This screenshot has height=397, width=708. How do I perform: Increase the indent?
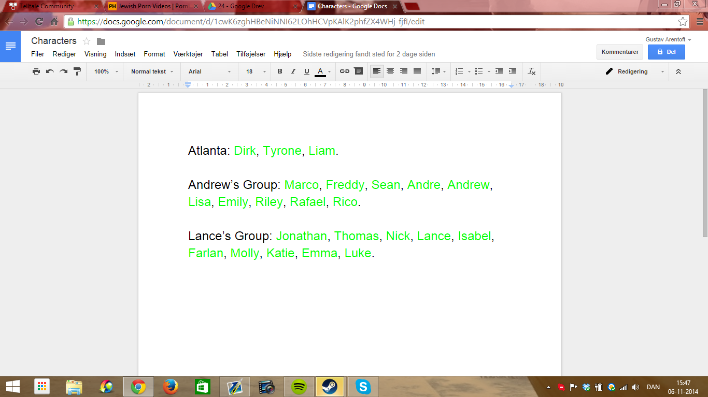click(x=513, y=71)
